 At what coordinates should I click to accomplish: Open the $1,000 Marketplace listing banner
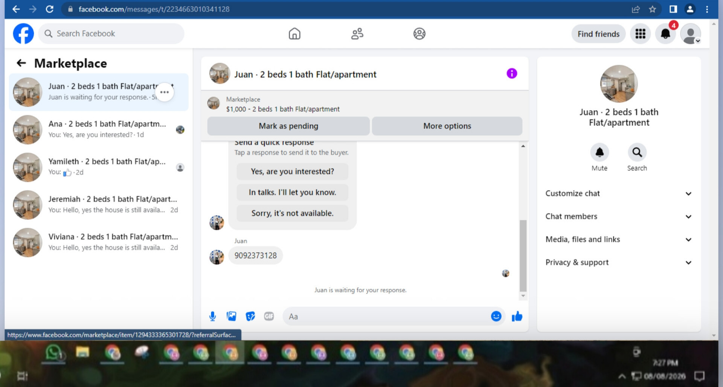pos(365,104)
